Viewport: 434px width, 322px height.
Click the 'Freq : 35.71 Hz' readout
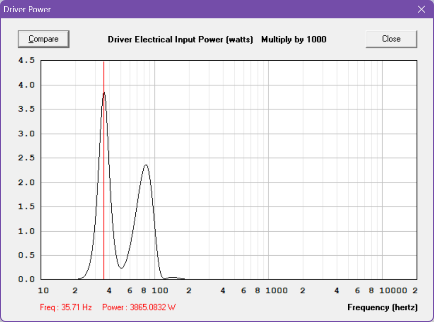[x=66, y=307]
